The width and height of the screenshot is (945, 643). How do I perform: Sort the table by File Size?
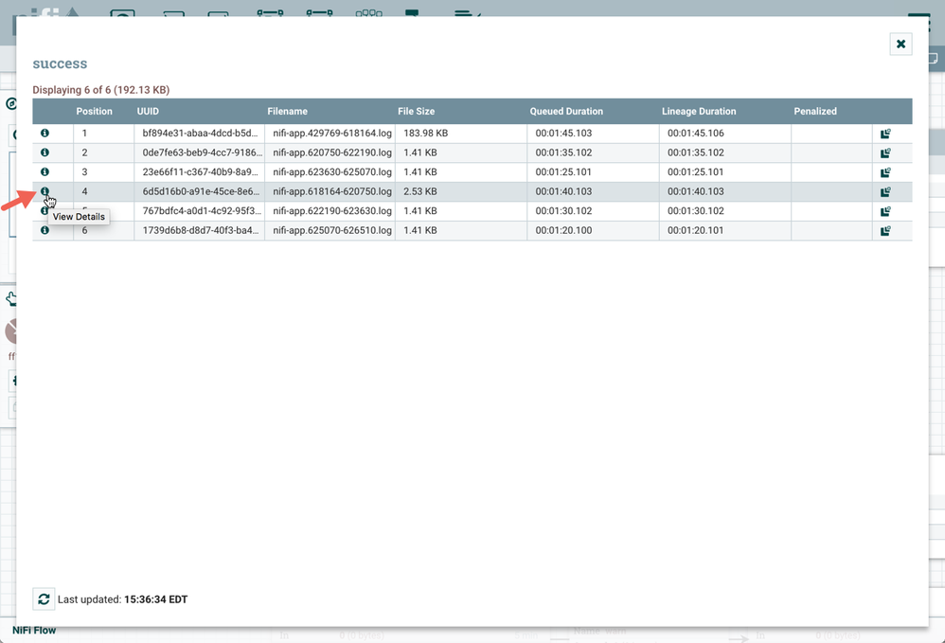tap(416, 111)
